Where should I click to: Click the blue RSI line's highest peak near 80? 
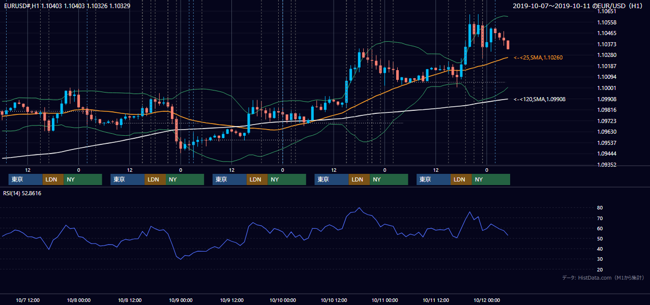tap(360, 208)
